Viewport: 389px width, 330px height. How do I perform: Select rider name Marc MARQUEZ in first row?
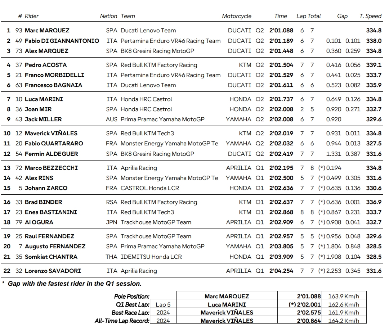[x=47, y=31]
